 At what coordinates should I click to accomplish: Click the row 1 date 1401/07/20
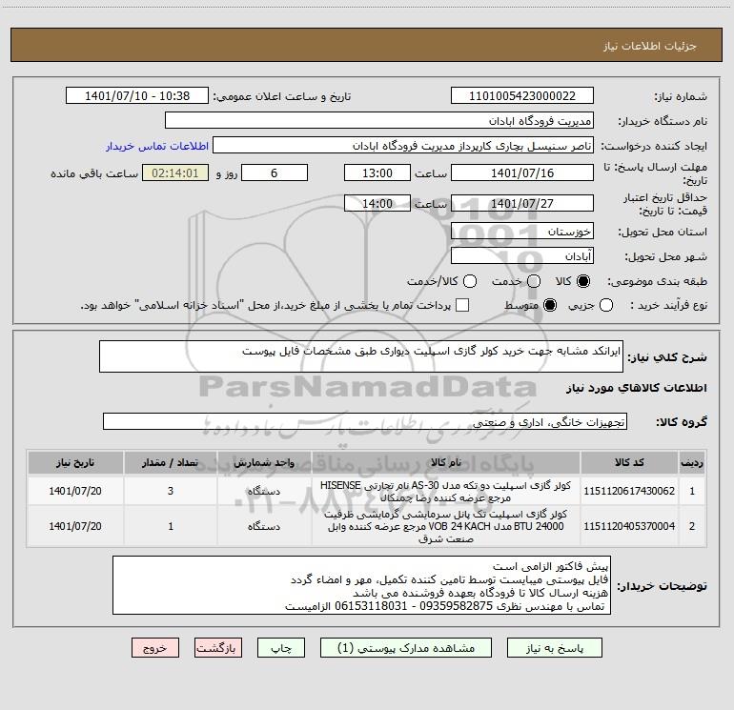pos(75,491)
